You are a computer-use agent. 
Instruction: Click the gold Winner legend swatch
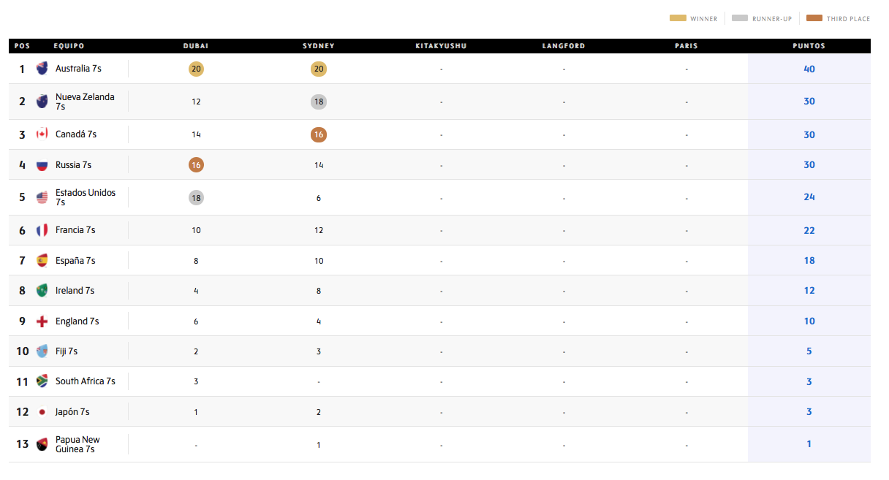coord(678,18)
